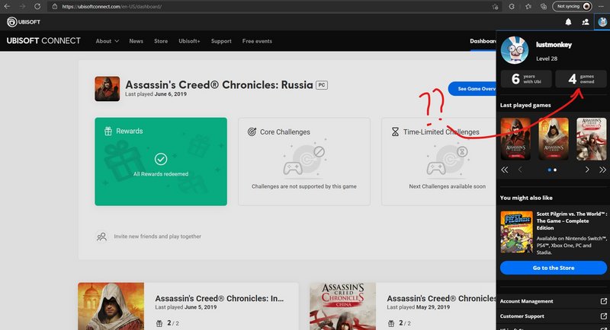Click the Rewards gift icon

coord(108,131)
